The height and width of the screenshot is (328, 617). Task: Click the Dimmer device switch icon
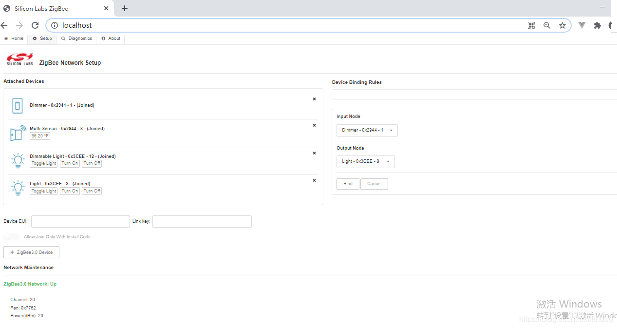point(18,105)
